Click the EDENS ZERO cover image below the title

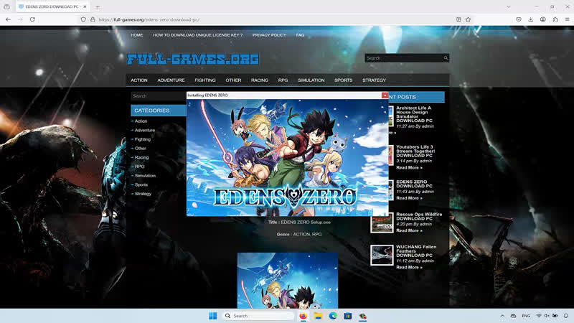point(288,280)
